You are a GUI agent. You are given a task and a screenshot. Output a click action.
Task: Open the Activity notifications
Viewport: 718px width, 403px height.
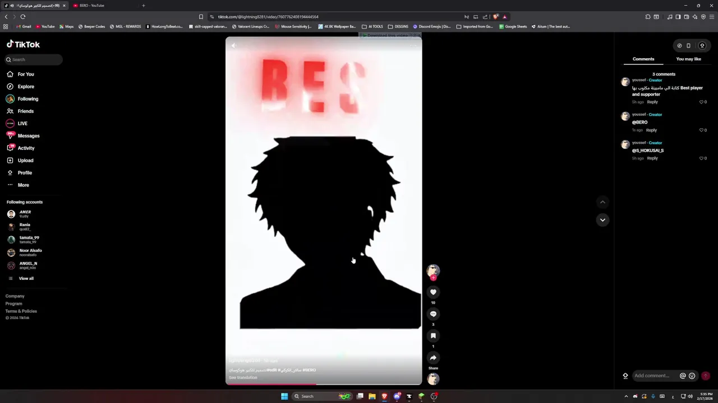20,148
